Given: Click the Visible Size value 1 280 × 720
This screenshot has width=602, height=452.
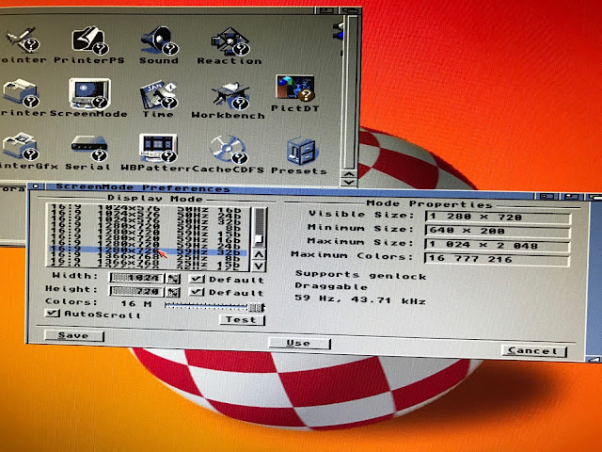Looking at the screenshot, I should click(498, 218).
